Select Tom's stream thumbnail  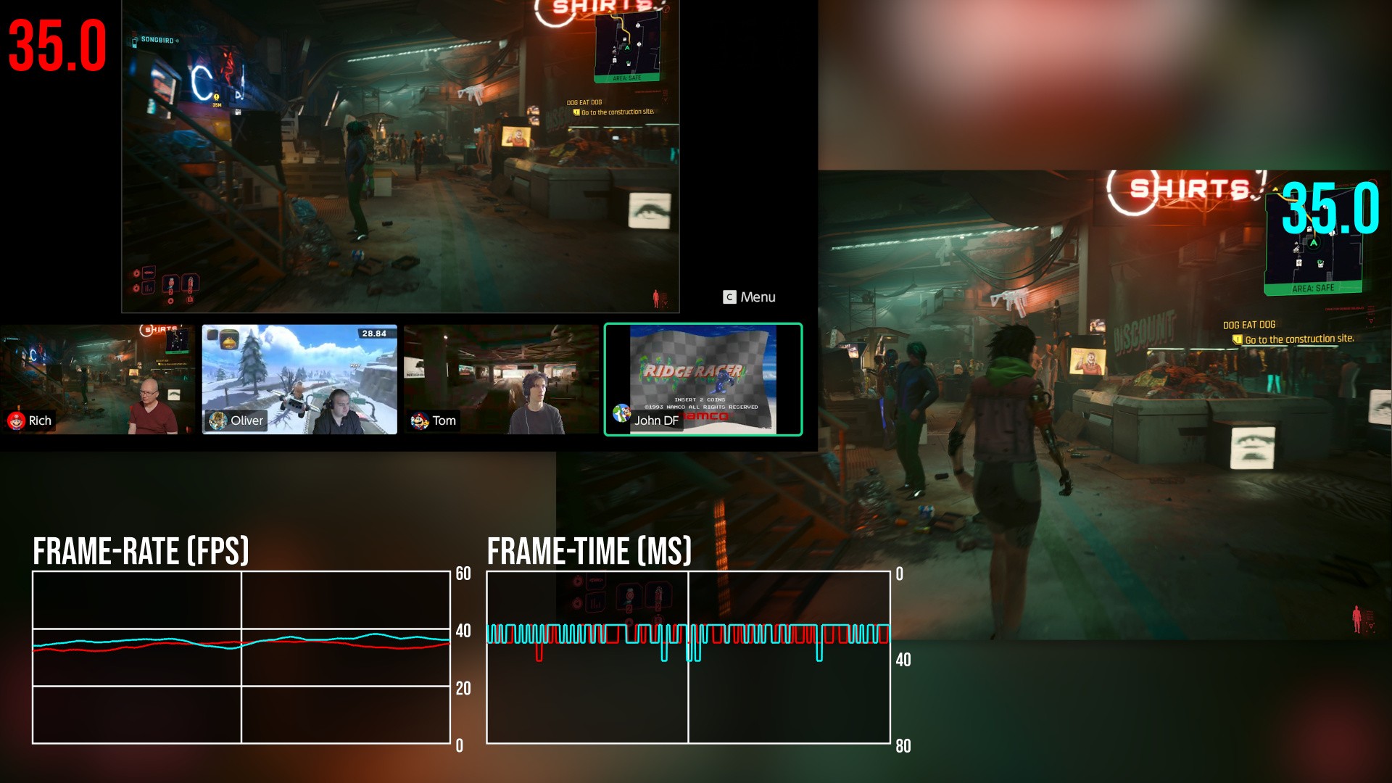(x=471, y=370)
